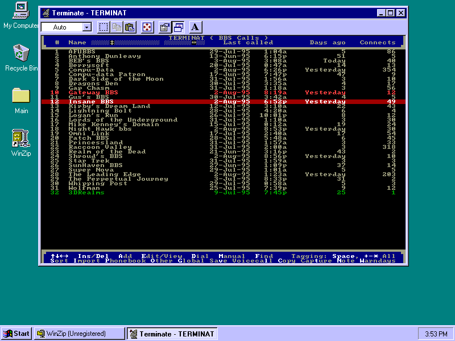Select Star Trek entry

point(224,161)
